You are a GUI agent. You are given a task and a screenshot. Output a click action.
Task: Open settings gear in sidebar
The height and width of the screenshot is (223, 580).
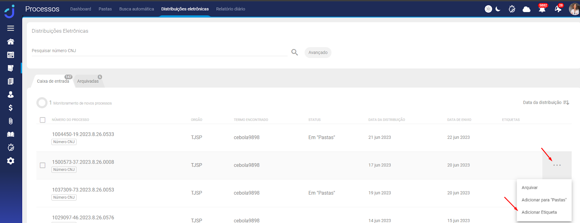tap(11, 161)
